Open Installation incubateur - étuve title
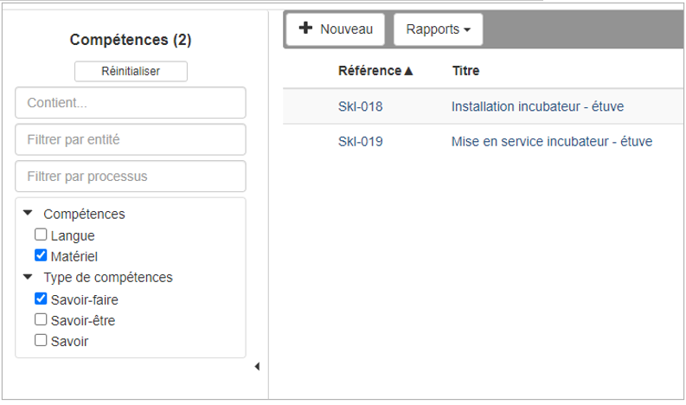The image size is (686, 405). pos(537,106)
